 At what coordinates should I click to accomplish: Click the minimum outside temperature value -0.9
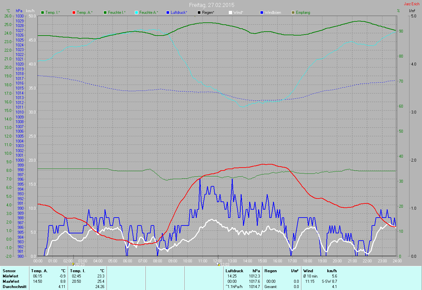pyautogui.click(x=62, y=276)
